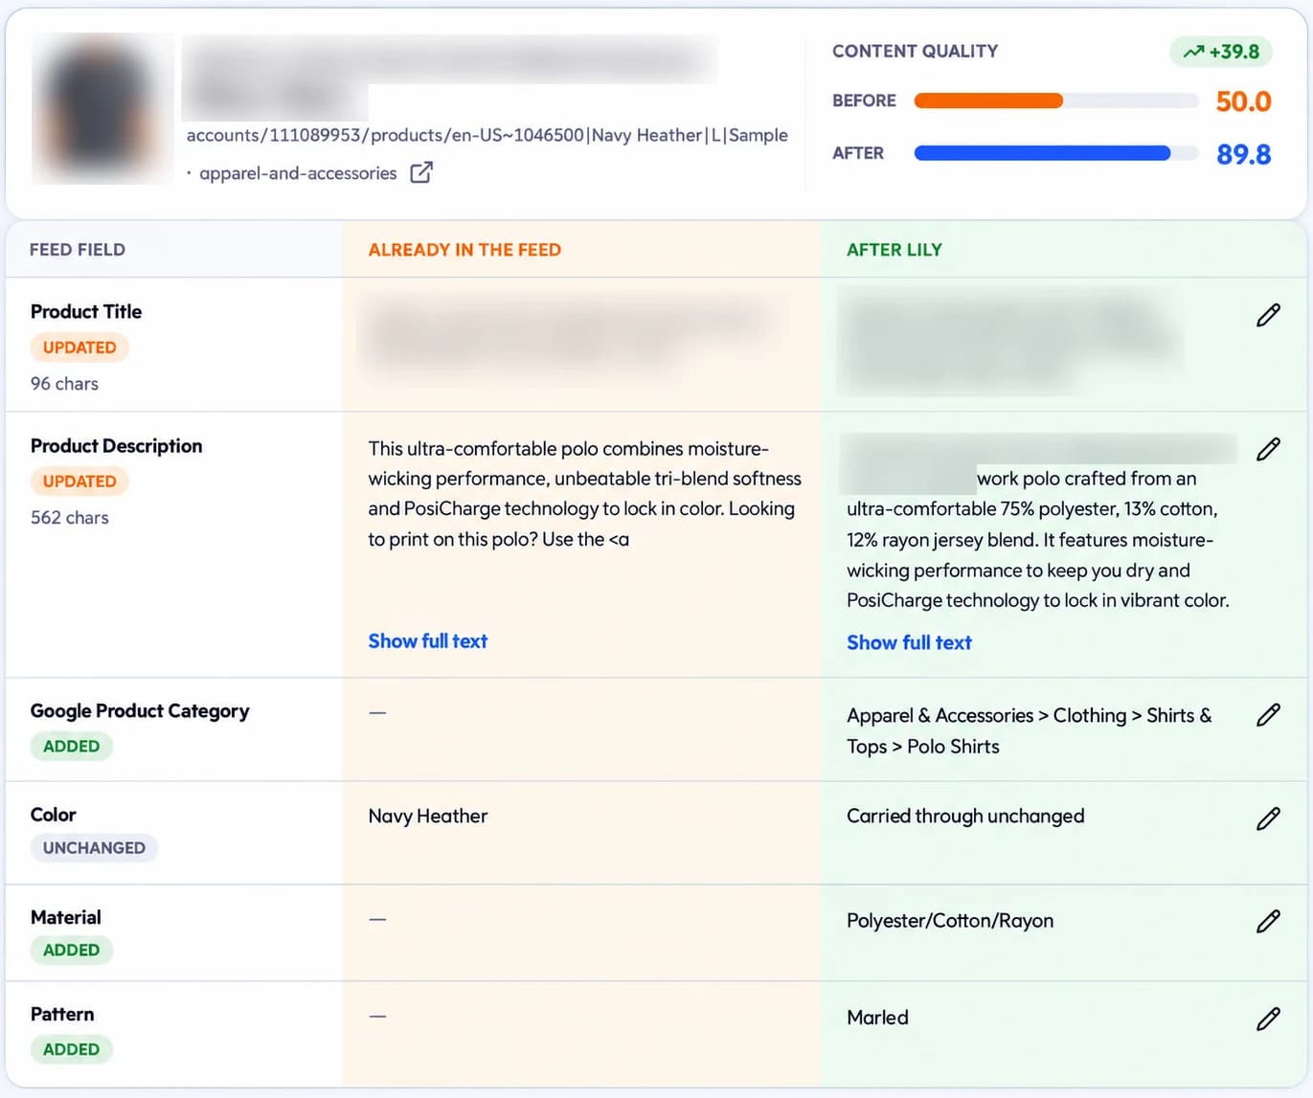Click the 89.8 after score
The width and height of the screenshot is (1313, 1098).
tap(1243, 154)
